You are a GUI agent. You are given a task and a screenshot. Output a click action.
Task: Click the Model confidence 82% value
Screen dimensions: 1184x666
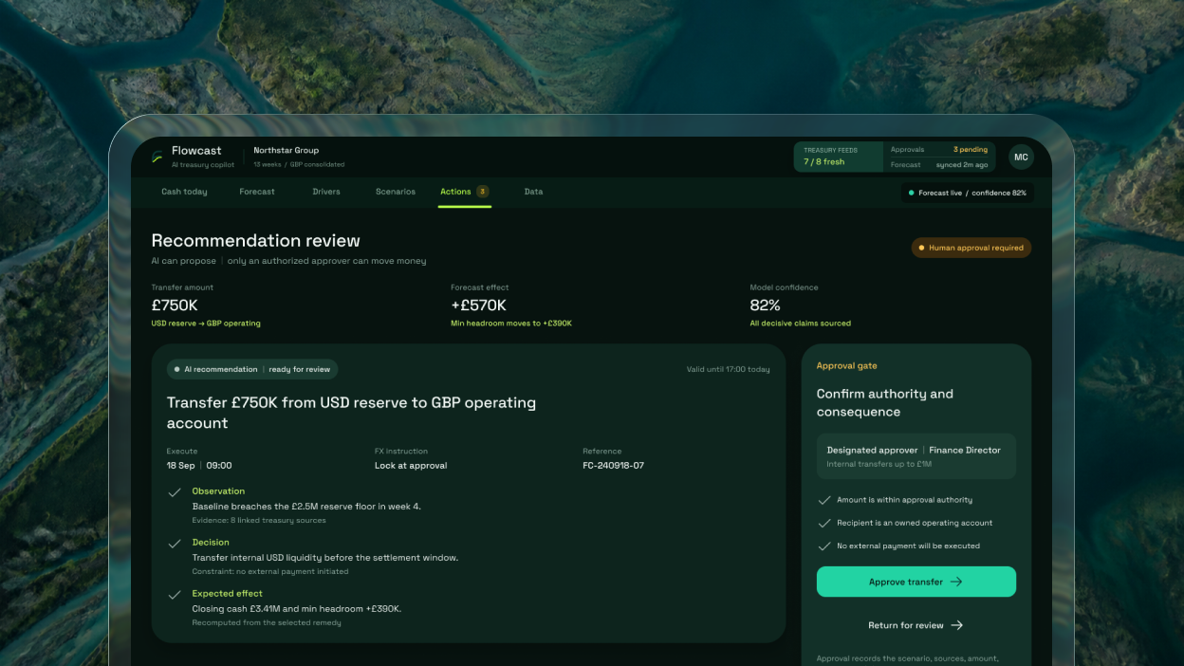765,305
